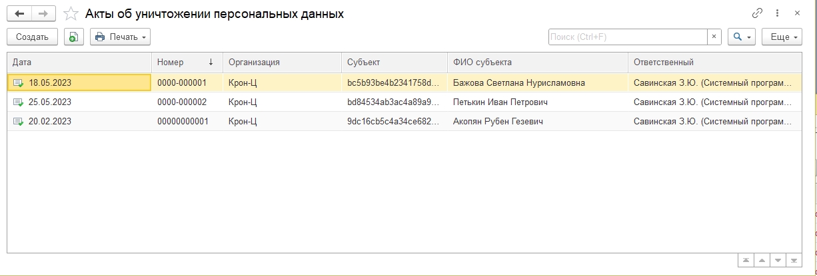This screenshot has height=276, width=817.
Task: Jump to the first record with the top arrow
Action: click(746, 259)
